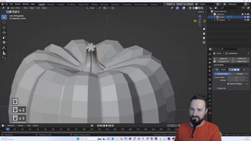Select the Measure tool
This screenshot has height=141, width=251.
point(4,53)
